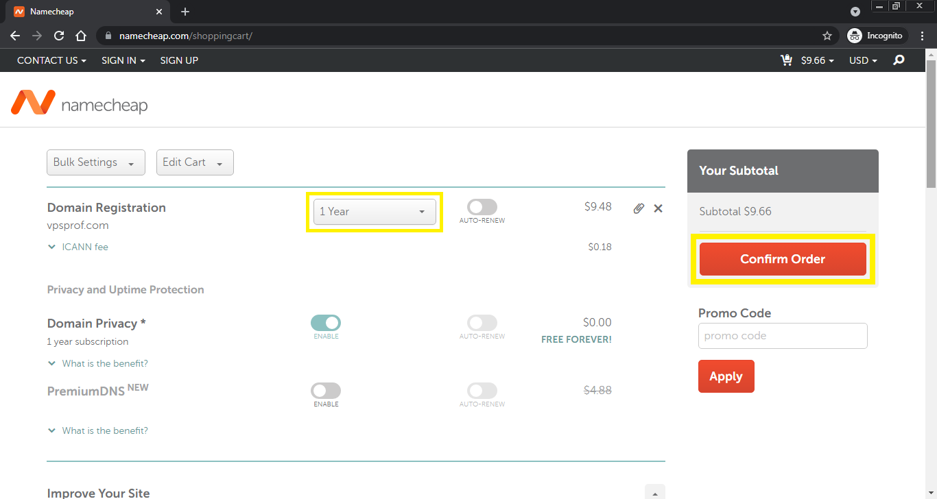Disable the Domain Privacy enable switch
937x499 pixels.
click(326, 323)
